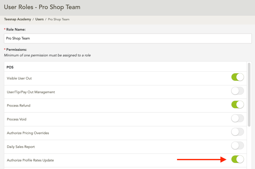The height and width of the screenshot is (169, 255).
Task: Turn off the Visible User Out toggle
Action: click(237, 77)
